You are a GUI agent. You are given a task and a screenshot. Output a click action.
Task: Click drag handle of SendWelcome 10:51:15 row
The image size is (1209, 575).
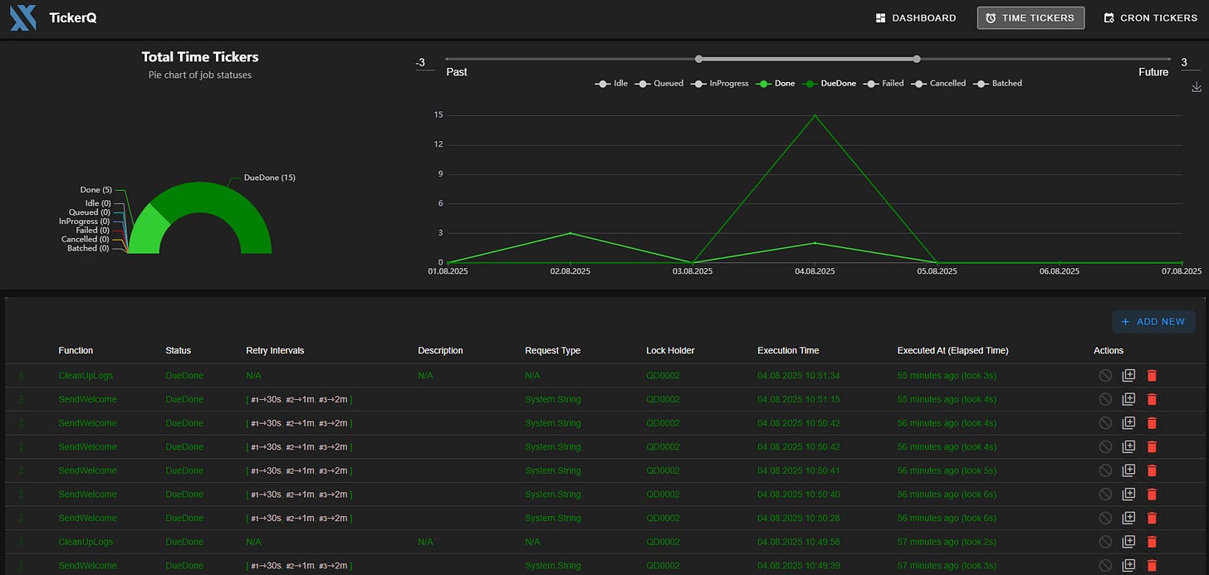pyautogui.click(x=22, y=399)
